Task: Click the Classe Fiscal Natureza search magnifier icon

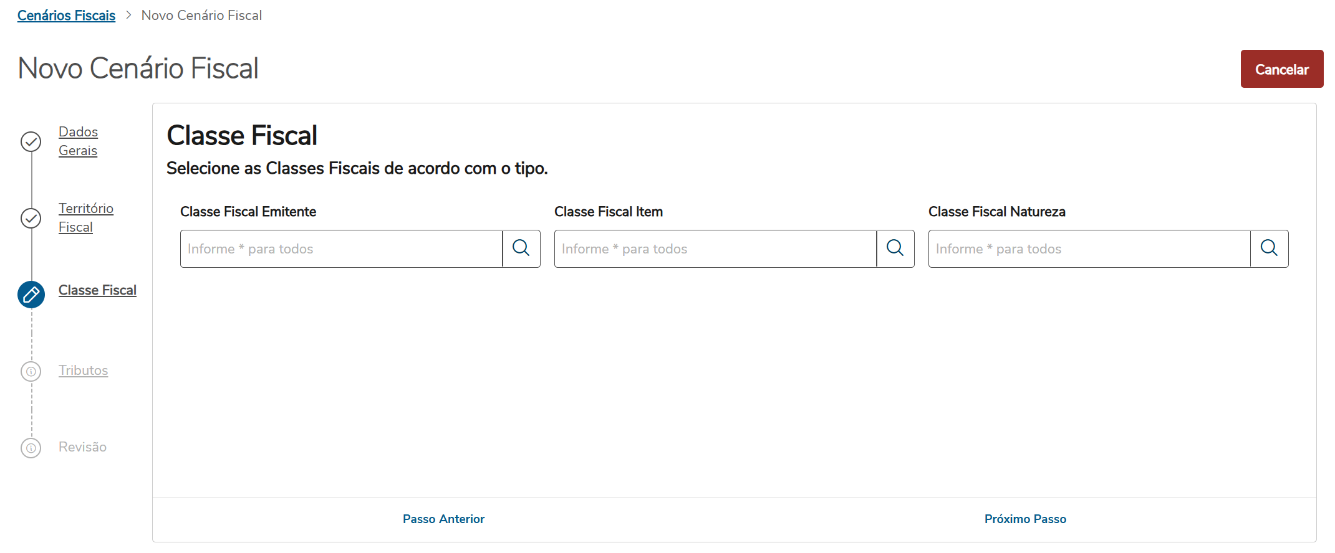Action: (1269, 248)
